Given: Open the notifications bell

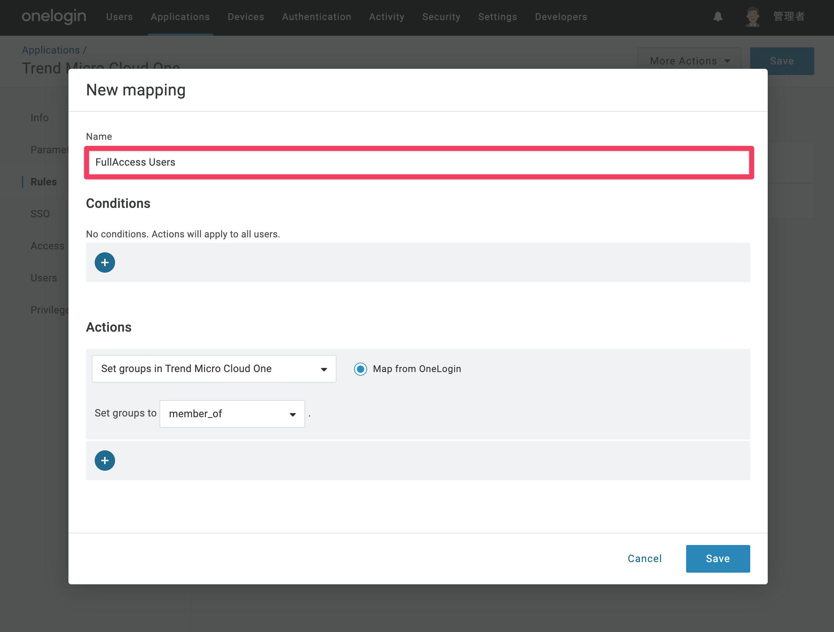Looking at the screenshot, I should pos(718,17).
